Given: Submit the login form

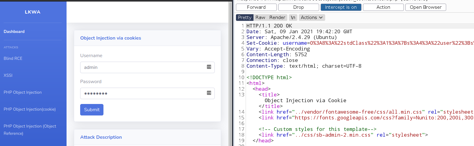Looking at the screenshot, I should [x=92, y=110].
